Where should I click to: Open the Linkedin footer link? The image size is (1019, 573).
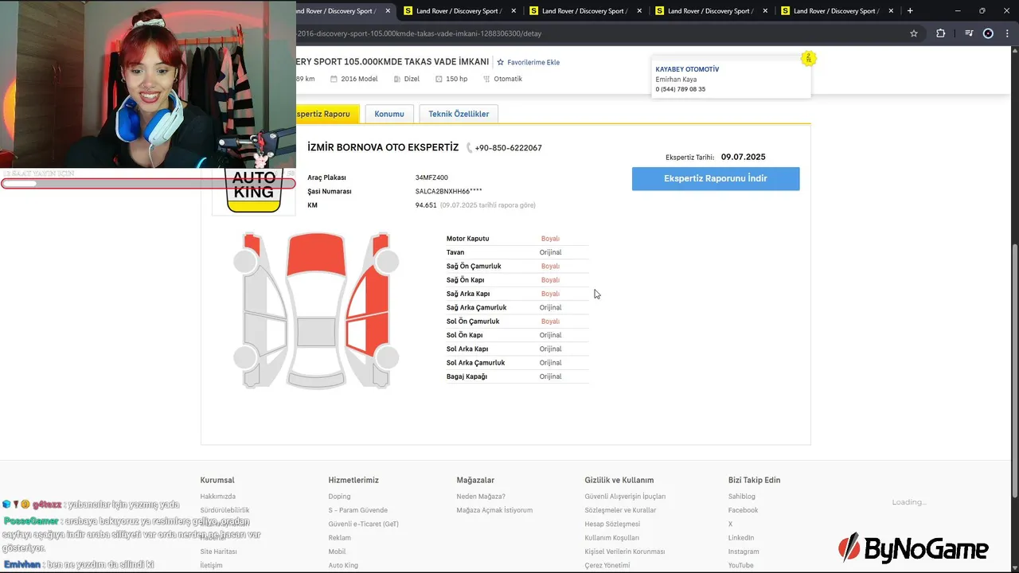pos(741,538)
